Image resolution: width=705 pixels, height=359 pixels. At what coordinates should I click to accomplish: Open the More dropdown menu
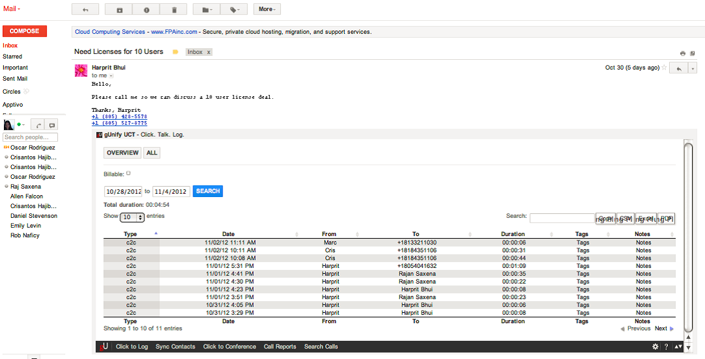coord(267,10)
